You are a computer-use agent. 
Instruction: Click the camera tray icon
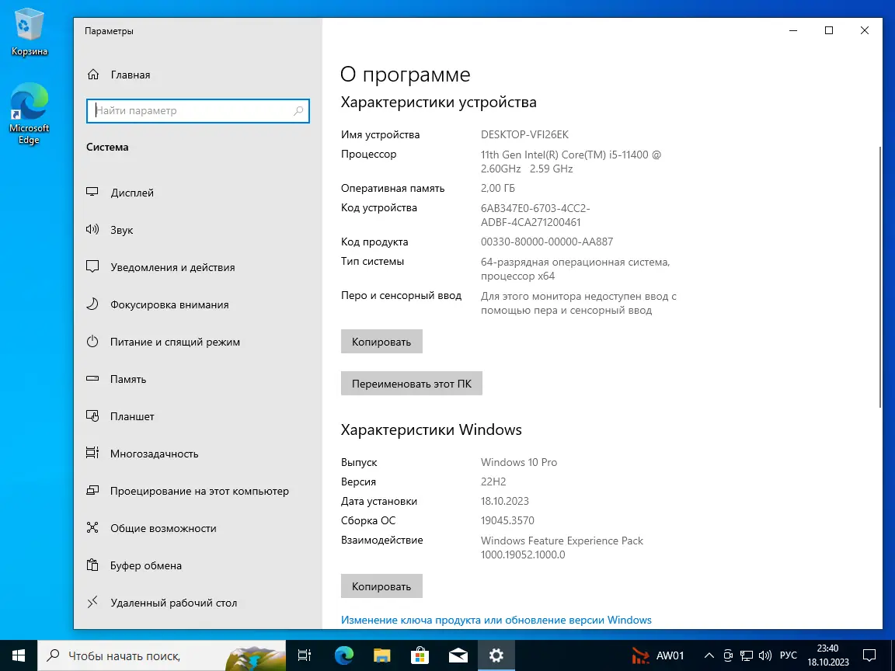pos(728,655)
